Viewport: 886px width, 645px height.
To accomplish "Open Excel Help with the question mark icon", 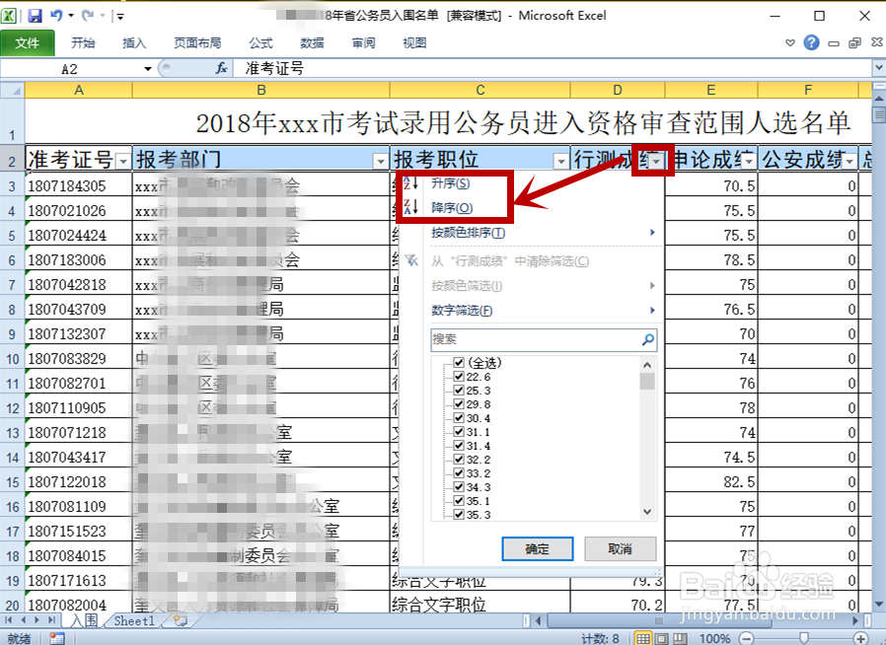I will pyautogui.click(x=811, y=42).
